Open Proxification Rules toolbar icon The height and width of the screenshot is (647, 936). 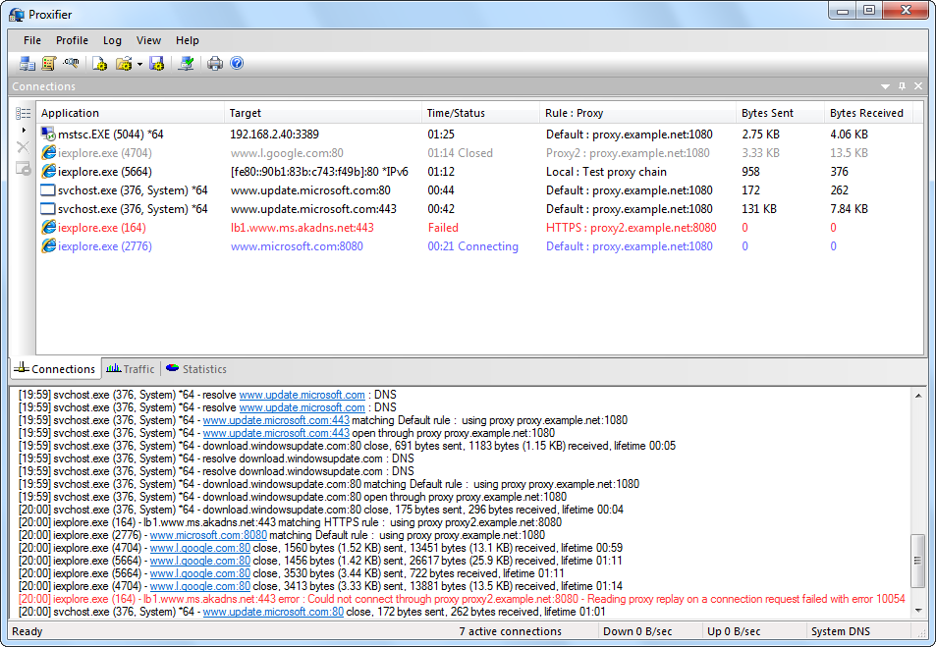[49, 64]
